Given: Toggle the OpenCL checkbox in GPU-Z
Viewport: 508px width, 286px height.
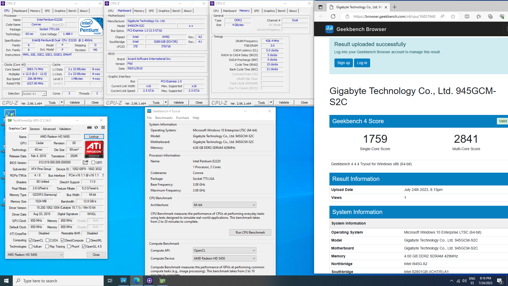Looking at the screenshot, I should (x=31, y=240).
